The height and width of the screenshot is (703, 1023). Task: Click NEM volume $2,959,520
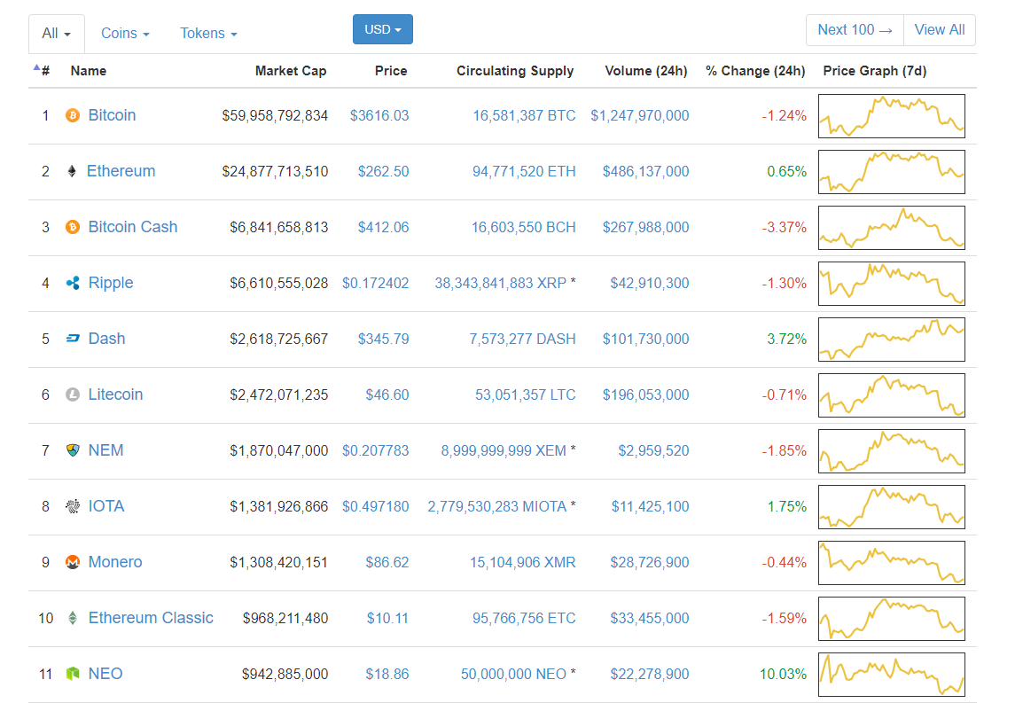[653, 450]
